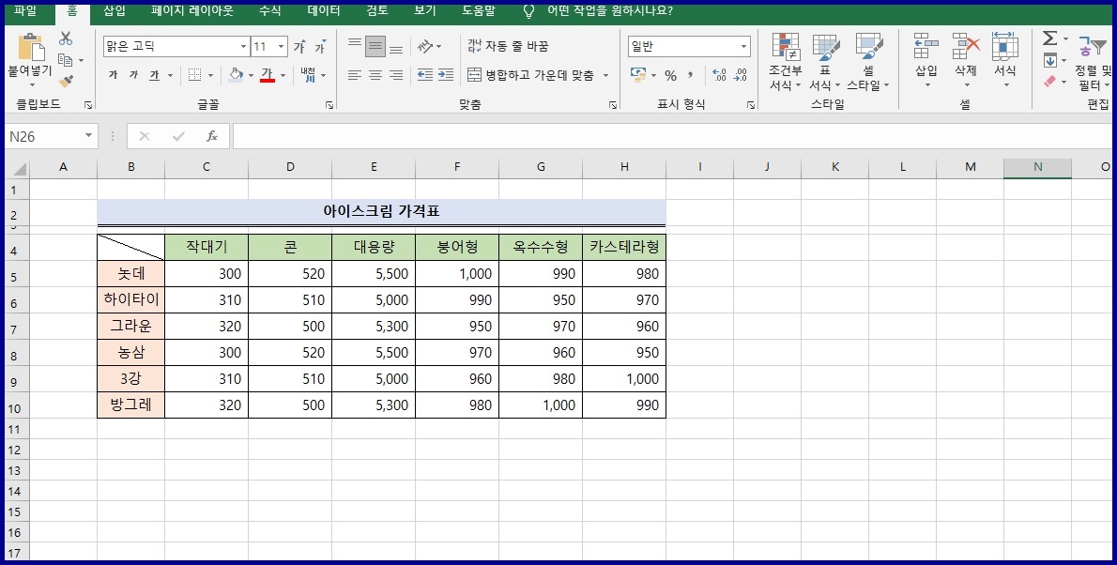Click the AutoSum (Σ) icon

click(x=1049, y=38)
